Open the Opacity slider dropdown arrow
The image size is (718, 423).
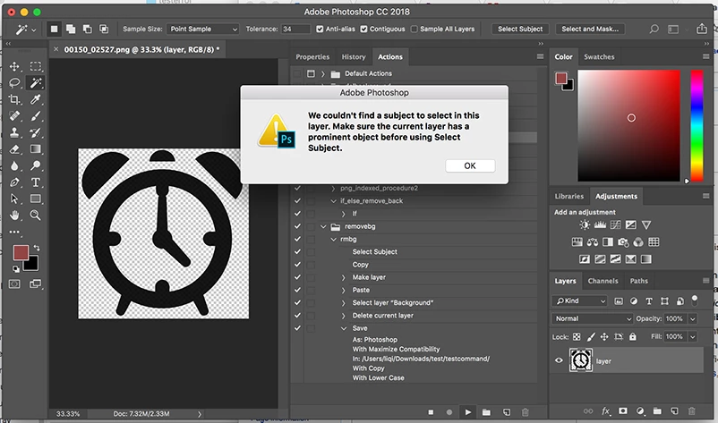(x=693, y=318)
